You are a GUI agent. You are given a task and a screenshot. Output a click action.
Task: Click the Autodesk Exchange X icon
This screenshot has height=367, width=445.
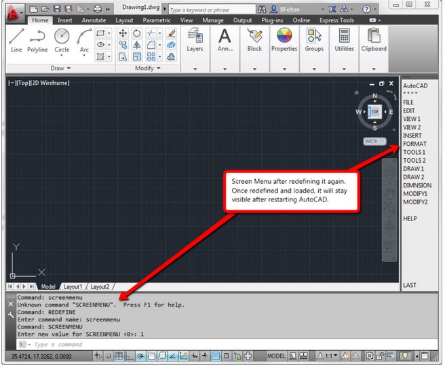332,9
